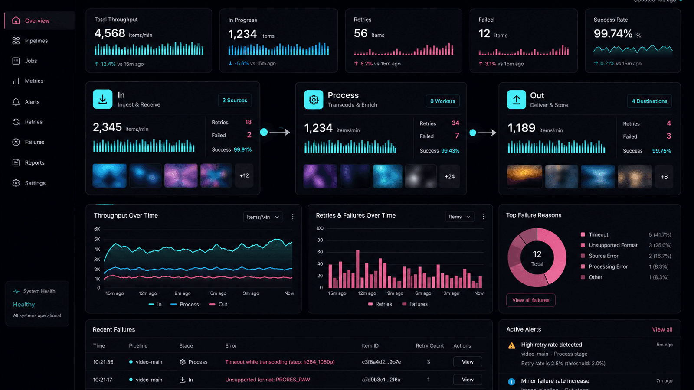694x390 pixels.
Task: Click the View all failures button
Action: 531,300
